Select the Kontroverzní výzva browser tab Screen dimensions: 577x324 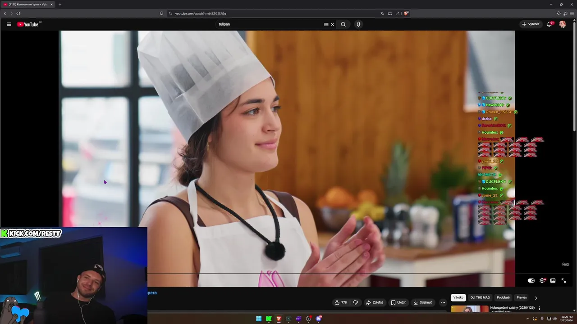[x=28, y=4]
